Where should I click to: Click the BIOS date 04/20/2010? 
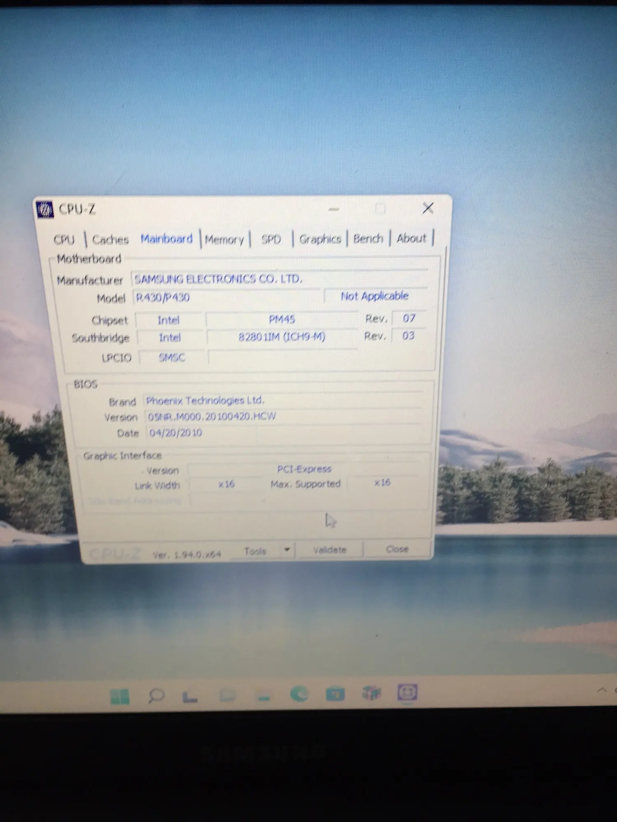tap(202, 432)
